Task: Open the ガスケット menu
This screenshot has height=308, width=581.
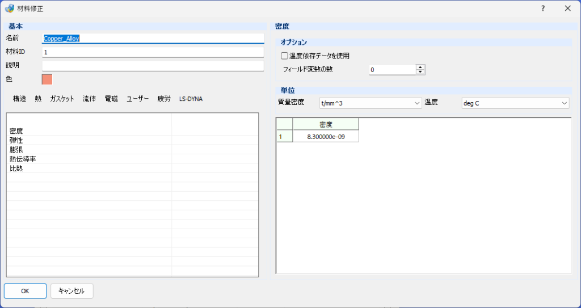Action: [62, 99]
